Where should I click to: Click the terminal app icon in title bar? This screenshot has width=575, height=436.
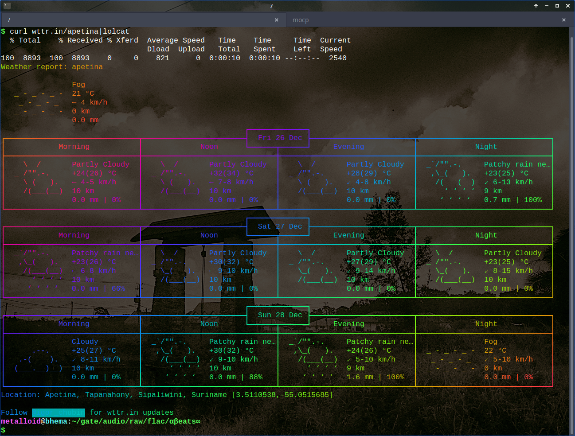click(x=7, y=6)
